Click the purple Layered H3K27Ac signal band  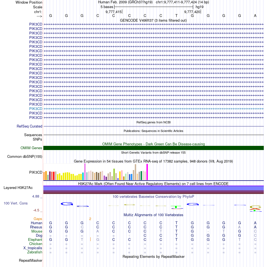[153, 190]
